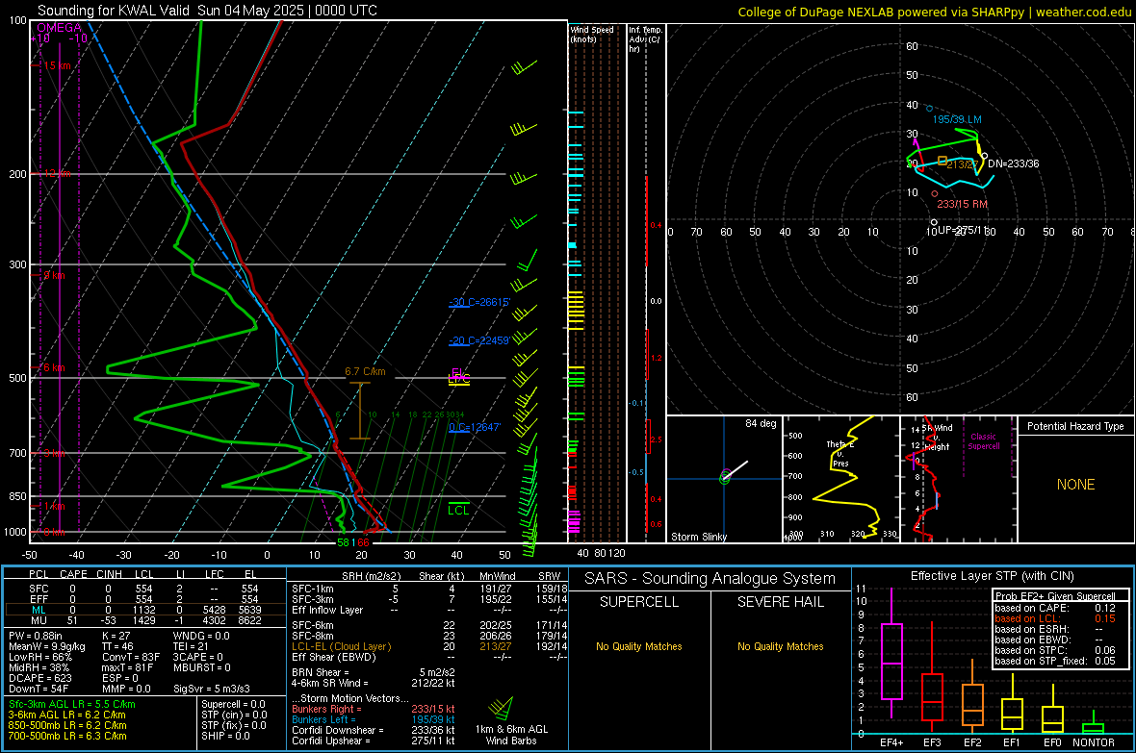Click the PW = 0.88in value
Image resolution: width=1136 pixels, height=753 pixels.
[x=36, y=636]
